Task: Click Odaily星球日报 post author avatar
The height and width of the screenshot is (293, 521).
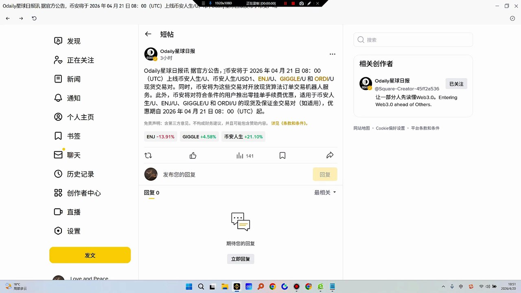Action: (151, 54)
